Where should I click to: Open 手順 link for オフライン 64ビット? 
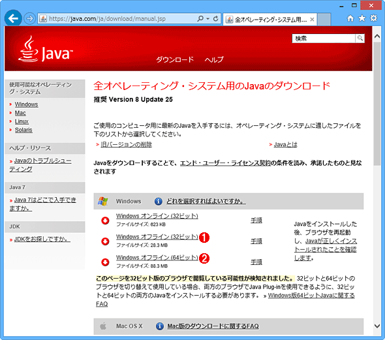click(x=256, y=262)
